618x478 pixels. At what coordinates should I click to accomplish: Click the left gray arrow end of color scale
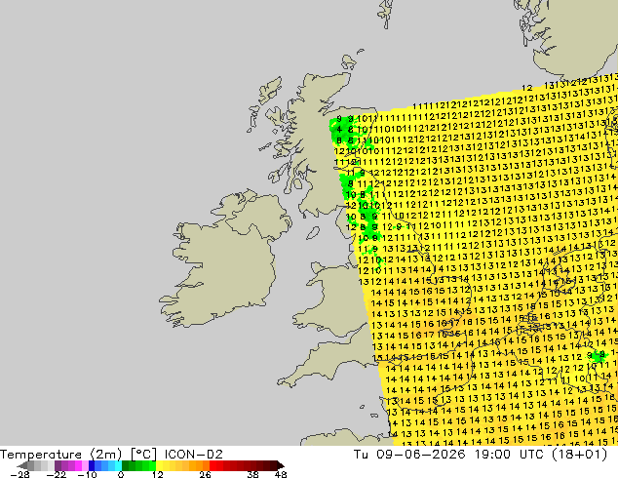pyautogui.click(x=22, y=465)
